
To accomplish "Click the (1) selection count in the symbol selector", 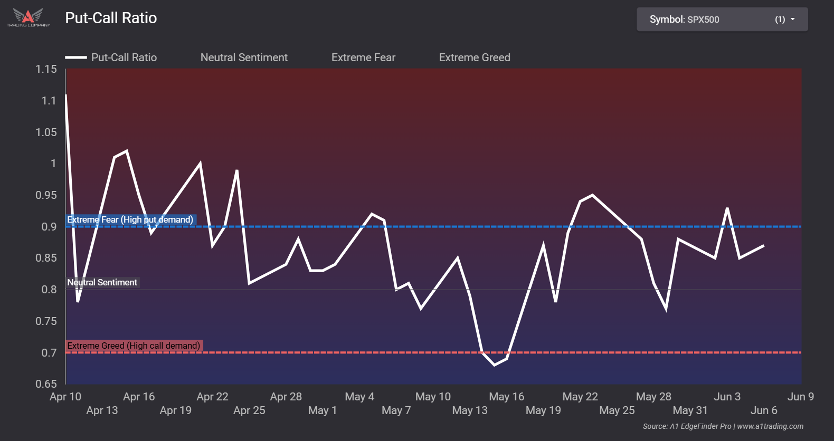I will pyautogui.click(x=780, y=20).
